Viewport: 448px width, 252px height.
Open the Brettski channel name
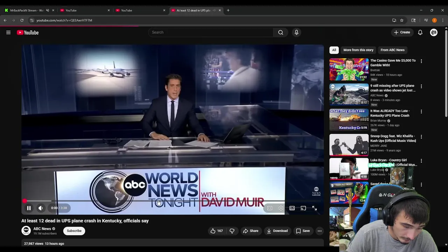click(x=375, y=70)
